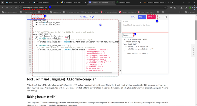
Task: Open the three-dot more options menu
Action: point(160,17)
